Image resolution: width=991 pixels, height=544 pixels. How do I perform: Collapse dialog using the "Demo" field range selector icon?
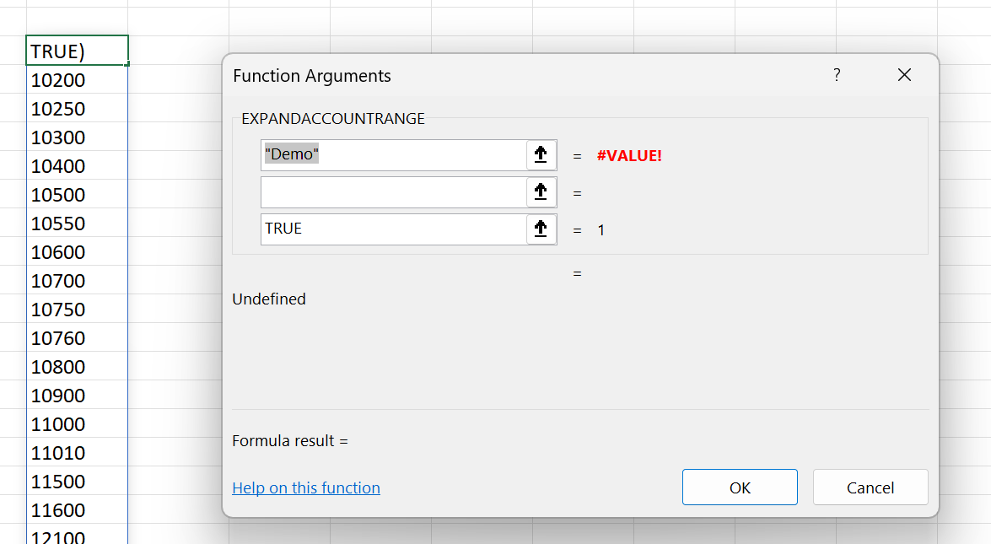click(541, 155)
